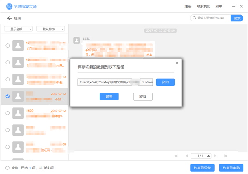Click the back arrow next to 短信
The height and width of the screenshot is (174, 248).
[9, 18]
